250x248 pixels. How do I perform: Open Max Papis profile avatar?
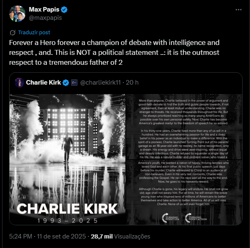pos(17,14)
